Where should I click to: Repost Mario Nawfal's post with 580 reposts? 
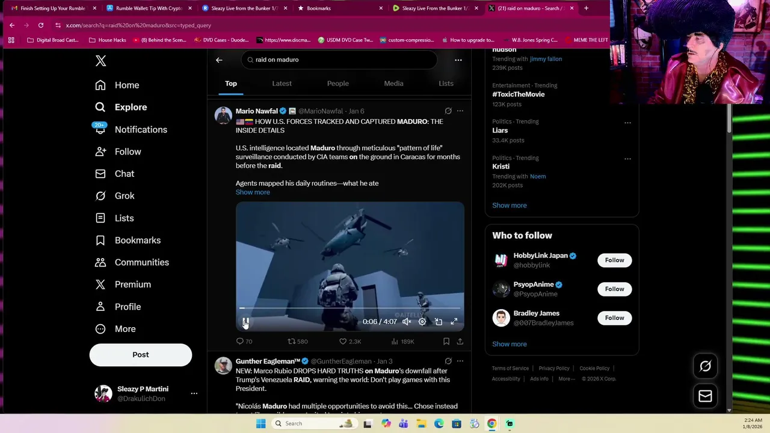(297, 341)
